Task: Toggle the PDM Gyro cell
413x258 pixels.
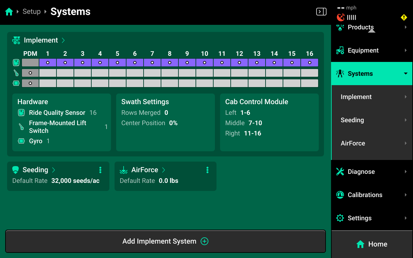Action: point(30,83)
